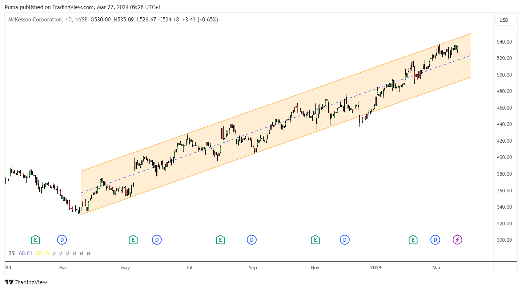This screenshot has height=290, width=522.
Task: Open the USD currency selector
Action: (x=505, y=20)
